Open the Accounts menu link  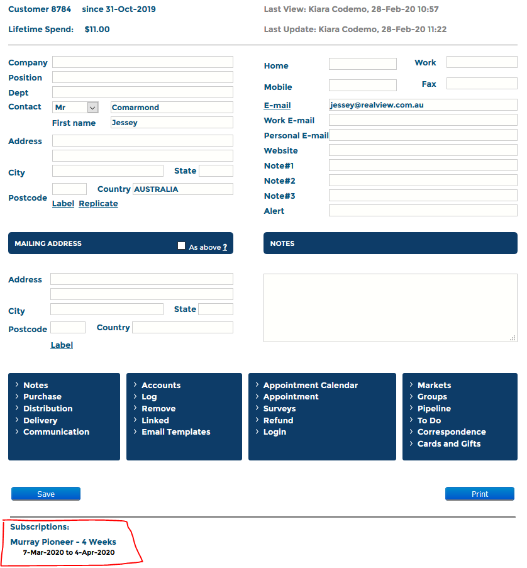click(x=161, y=385)
